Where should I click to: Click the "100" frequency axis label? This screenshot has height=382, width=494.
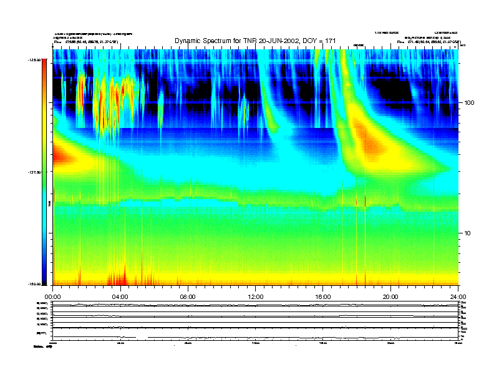tap(470, 103)
